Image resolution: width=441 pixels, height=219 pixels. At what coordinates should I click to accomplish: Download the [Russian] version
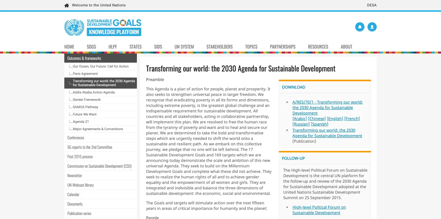pyautogui.click(x=301, y=124)
